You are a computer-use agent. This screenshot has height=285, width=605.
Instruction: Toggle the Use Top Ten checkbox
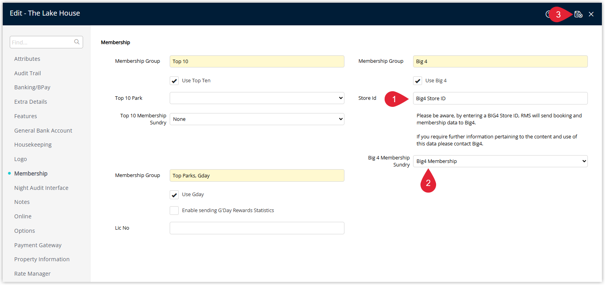[174, 81]
